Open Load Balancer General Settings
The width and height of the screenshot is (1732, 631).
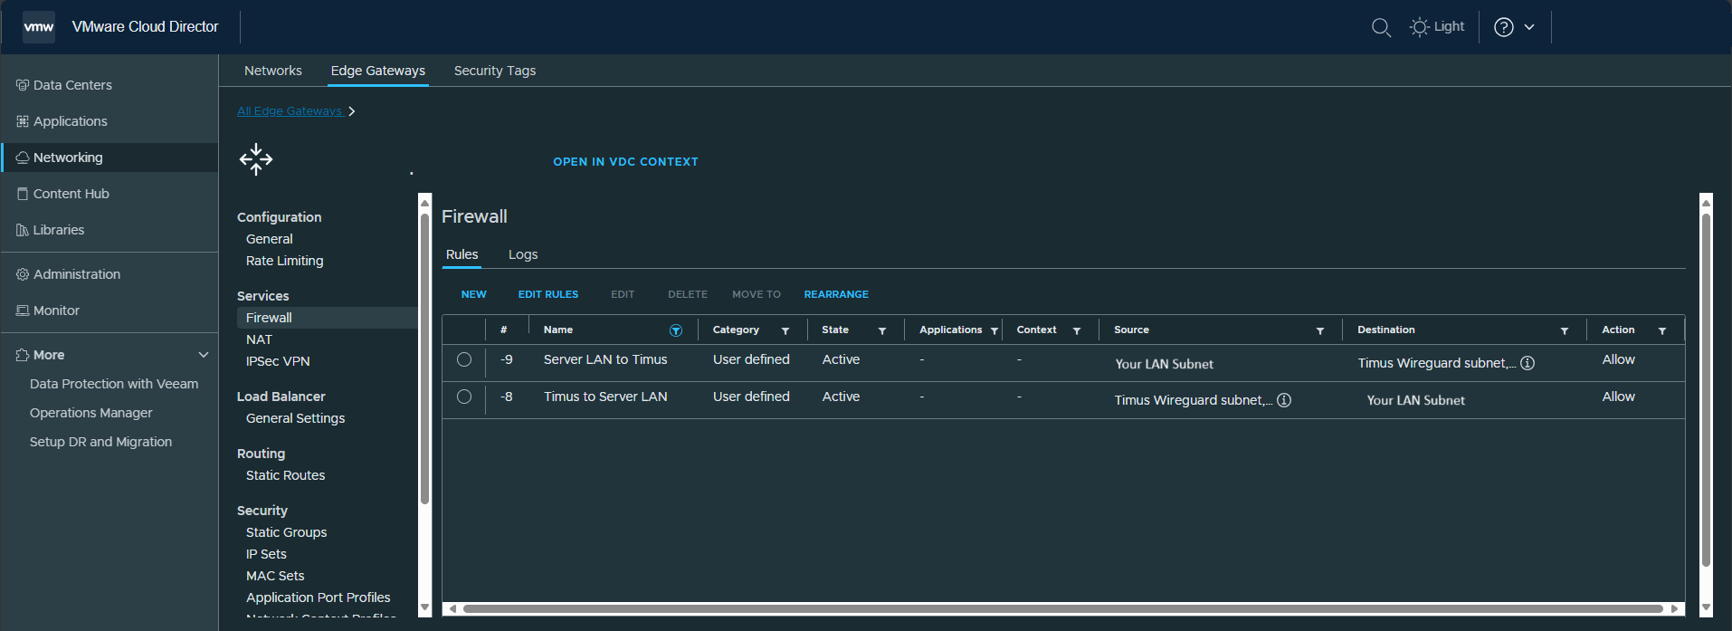[x=296, y=418]
